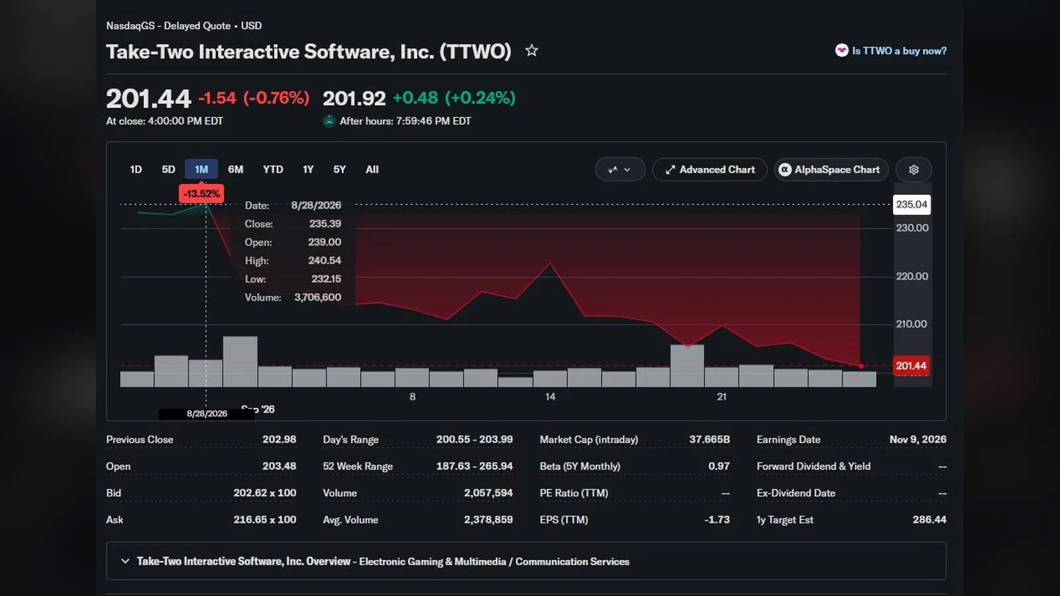Screen dimensions: 1060x596
Task: Click the after hours moon icon
Action: tap(329, 121)
